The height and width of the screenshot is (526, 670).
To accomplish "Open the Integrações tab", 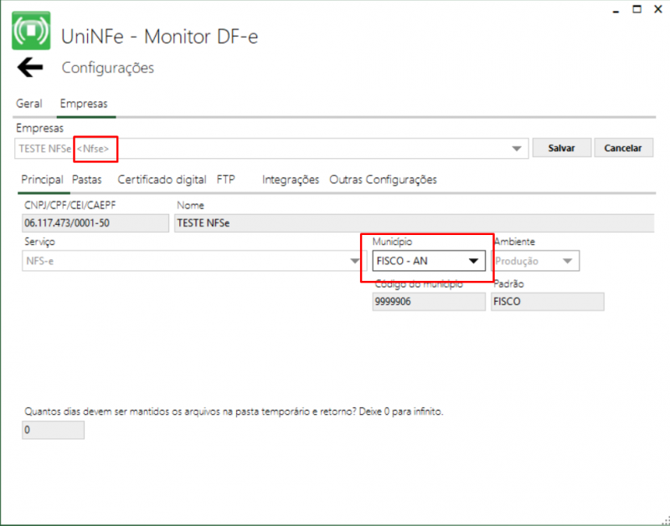I will [x=291, y=179].
